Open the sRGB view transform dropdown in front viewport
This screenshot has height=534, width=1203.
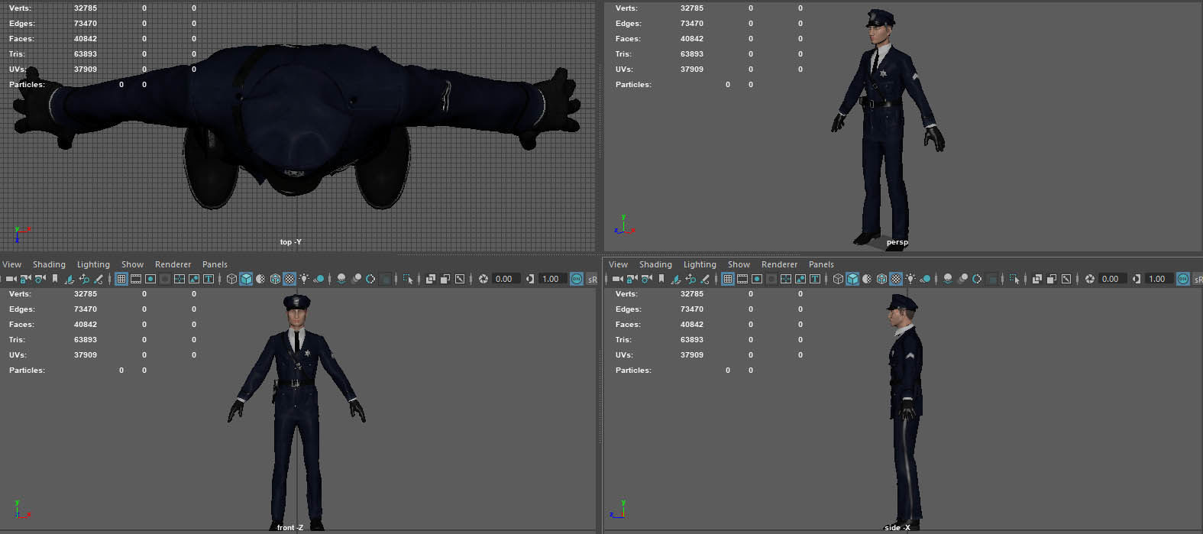pos(591,279)
